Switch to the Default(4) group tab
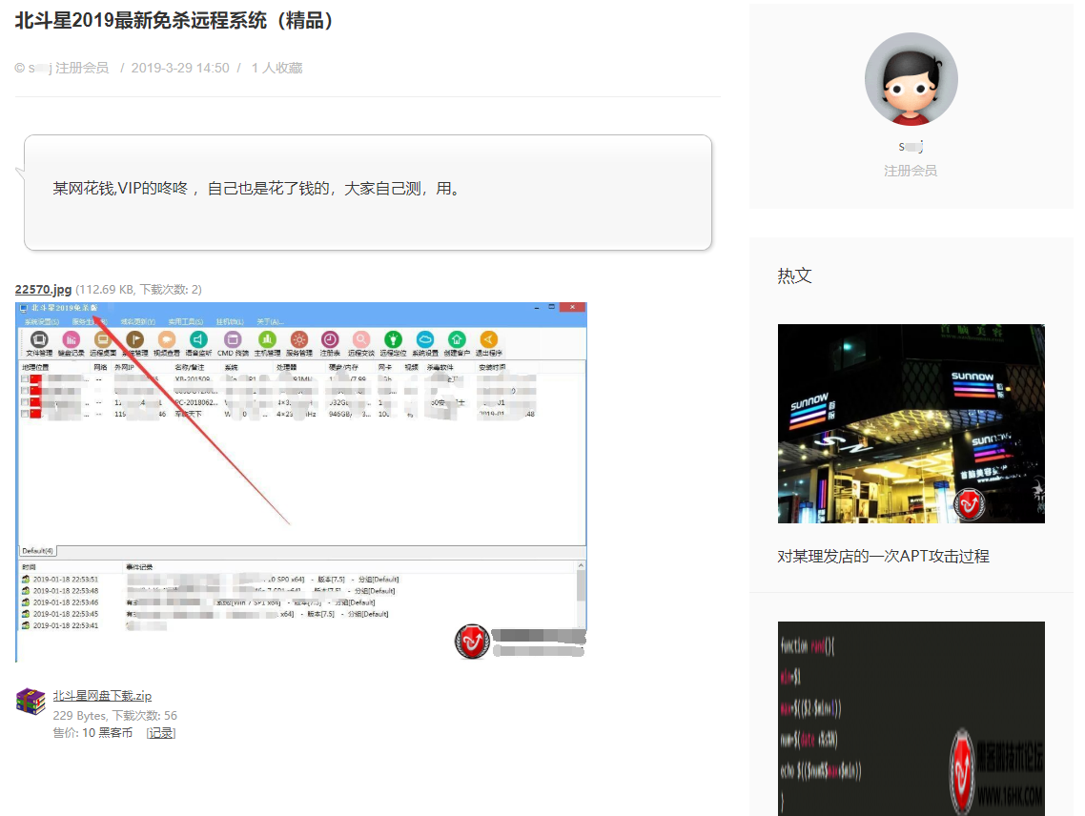 point(38,551)
